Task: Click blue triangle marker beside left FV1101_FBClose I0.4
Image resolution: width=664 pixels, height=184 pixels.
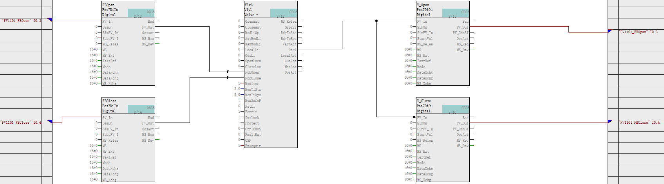Action: pos(50,121)
